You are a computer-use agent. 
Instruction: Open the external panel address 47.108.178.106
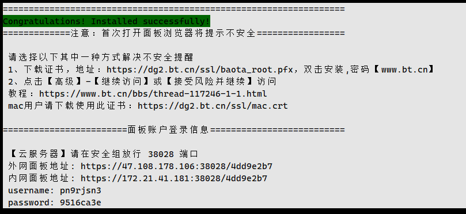(176, 166)
